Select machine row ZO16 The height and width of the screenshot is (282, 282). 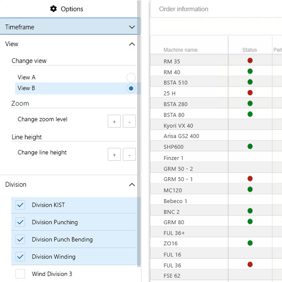216,243
